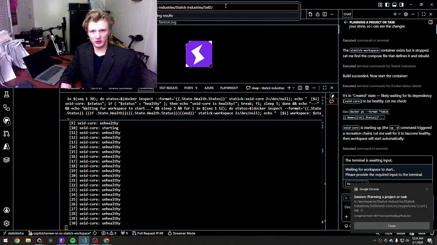Viewport: 437px width, 245px height.
Task: Toggle bottom panel visibility
Action: (394, 5)
